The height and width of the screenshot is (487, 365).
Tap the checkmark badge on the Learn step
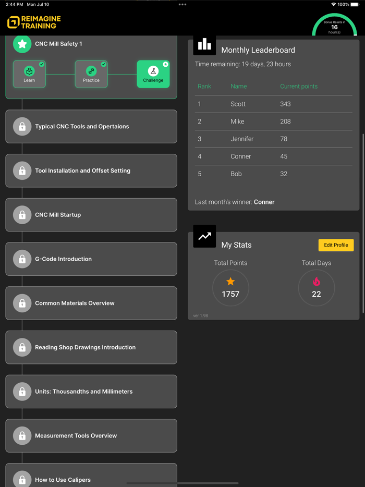coord(42,64)
